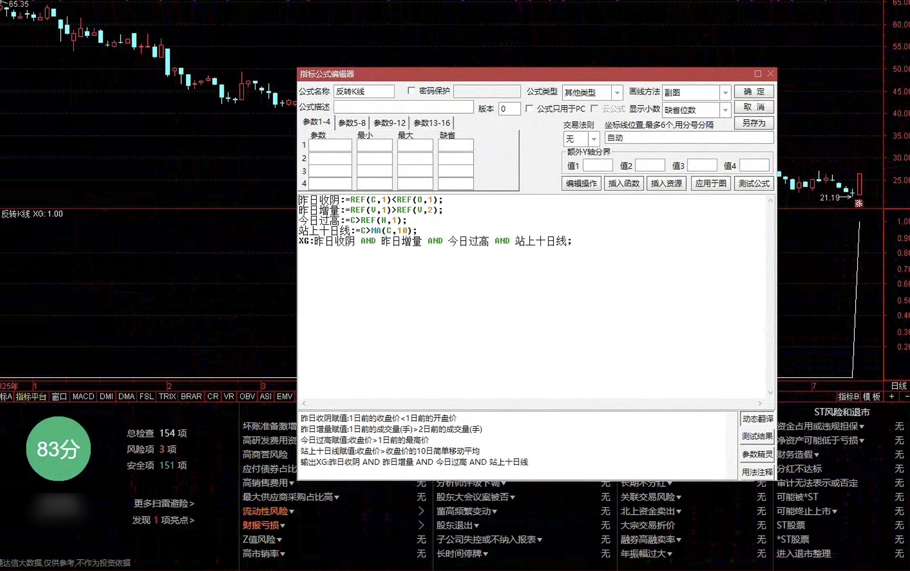This screenshot has width=910, height=571.
Task: Select OBV indicator tab
Action: click(x=247, y=397)
